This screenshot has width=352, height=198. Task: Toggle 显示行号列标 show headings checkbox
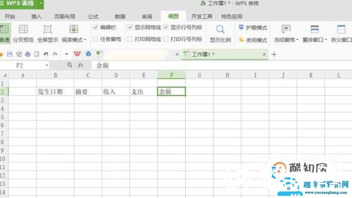166,27
